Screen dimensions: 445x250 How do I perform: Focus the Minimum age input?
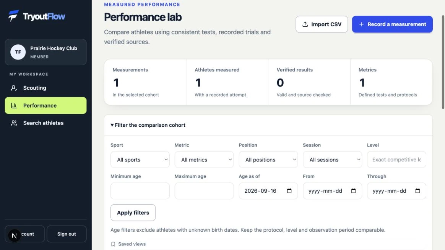pyautogui.click(x=140, y=191)
